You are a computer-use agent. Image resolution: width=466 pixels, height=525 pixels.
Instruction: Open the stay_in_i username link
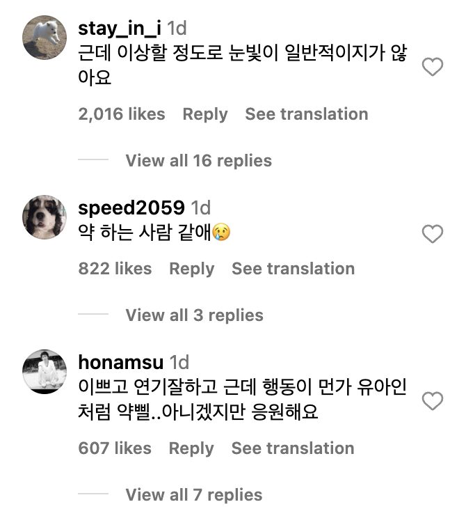pyautogui.click(x=121, y=29)
